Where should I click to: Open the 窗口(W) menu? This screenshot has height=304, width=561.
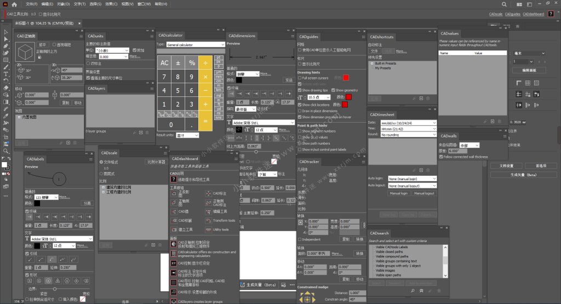point(144,4)
